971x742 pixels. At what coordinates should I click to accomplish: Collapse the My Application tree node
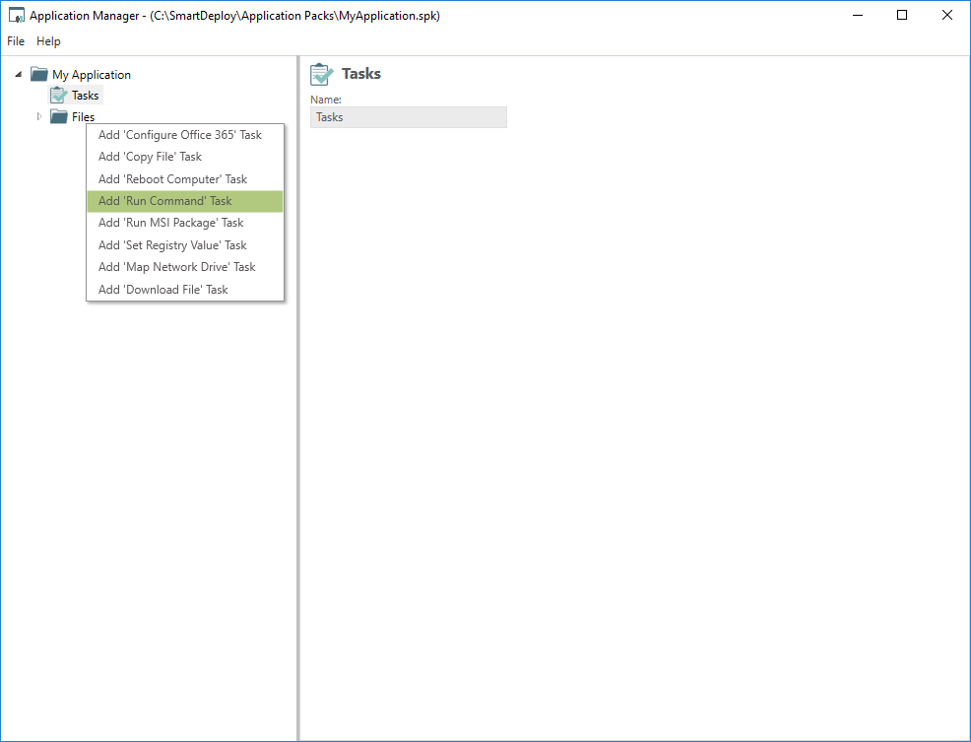[19, 74]
